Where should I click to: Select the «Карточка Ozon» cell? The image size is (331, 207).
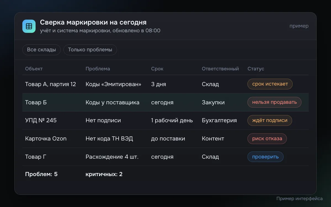46,139
